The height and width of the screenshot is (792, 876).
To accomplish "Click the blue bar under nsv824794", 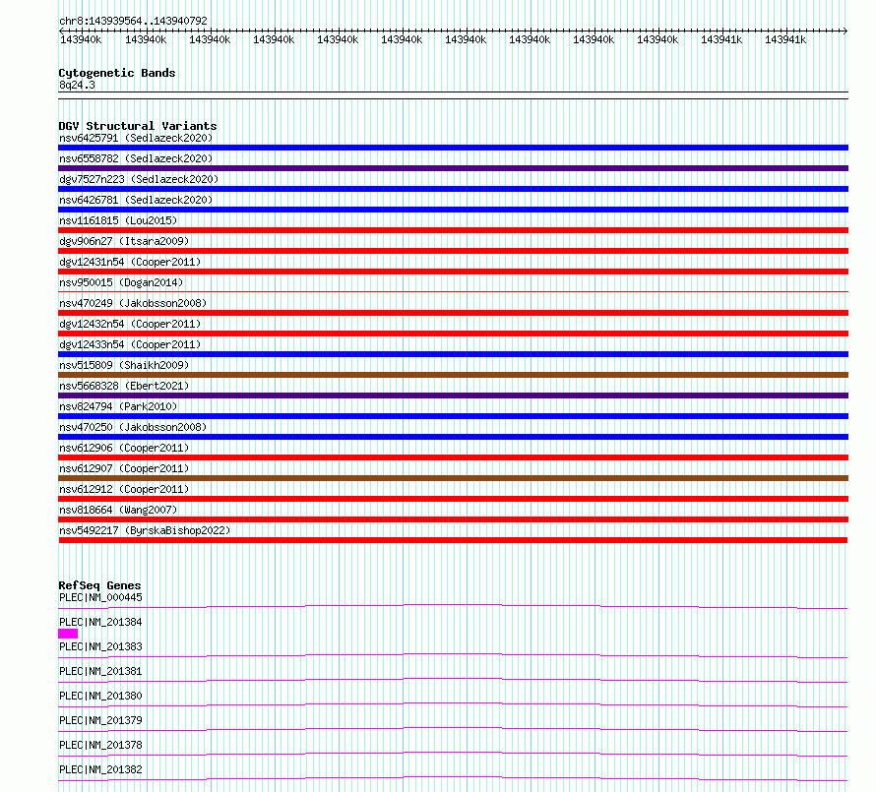I will (x=453, y=416).
